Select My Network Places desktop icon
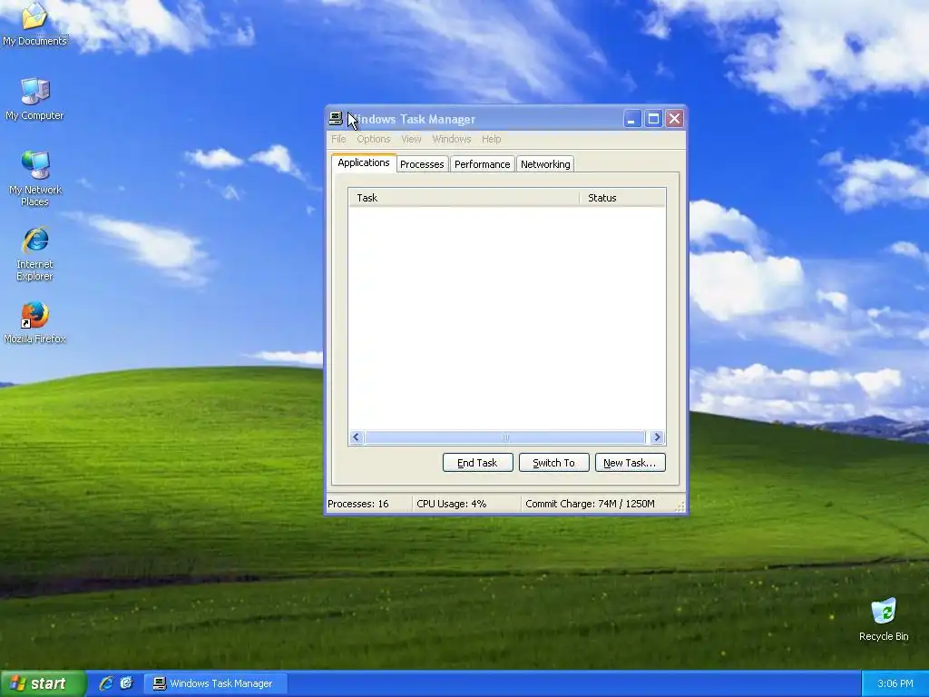929x697 pixels. (x=34, y=179)
